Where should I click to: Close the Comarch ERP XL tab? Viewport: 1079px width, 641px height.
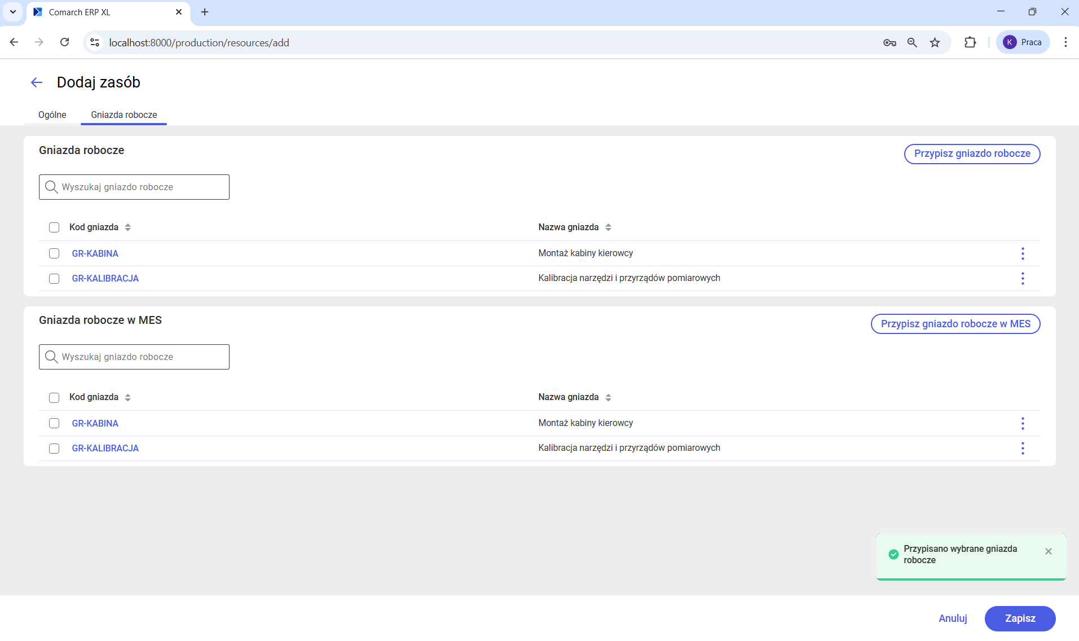[x=179, y=12]
